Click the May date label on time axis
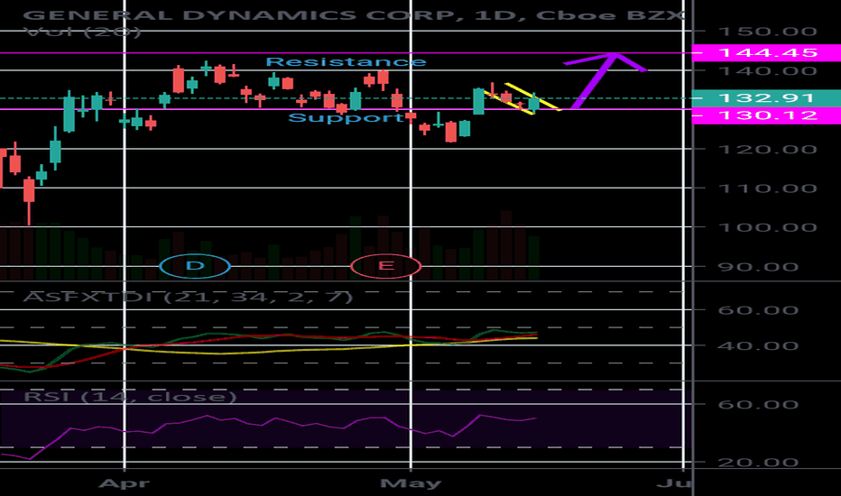Image resolution: width=841 pixels, height=496 pixels. [x=411, y=483]
